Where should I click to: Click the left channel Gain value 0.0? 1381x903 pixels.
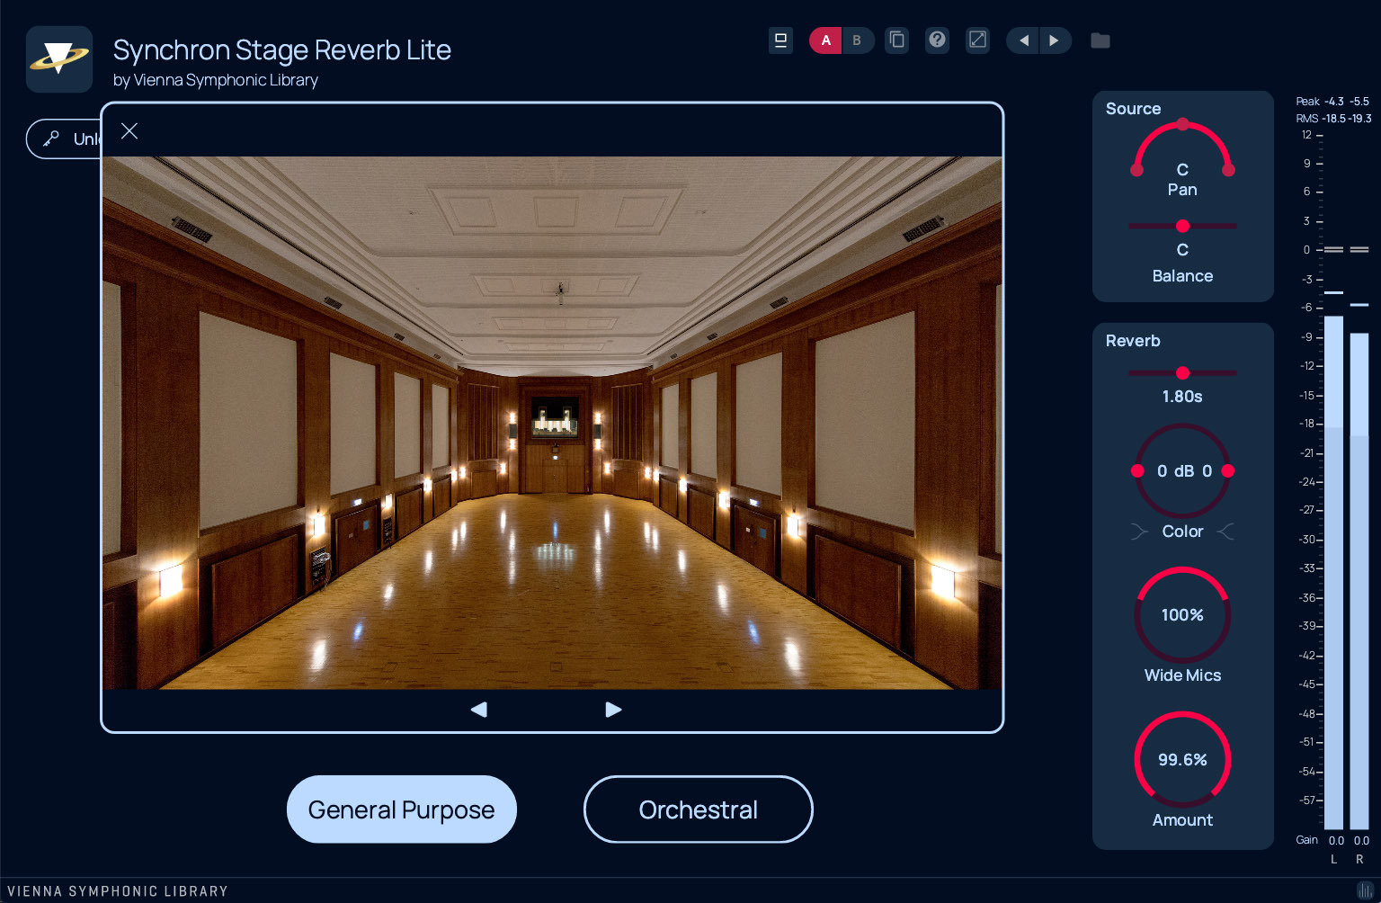(1336, 841)
